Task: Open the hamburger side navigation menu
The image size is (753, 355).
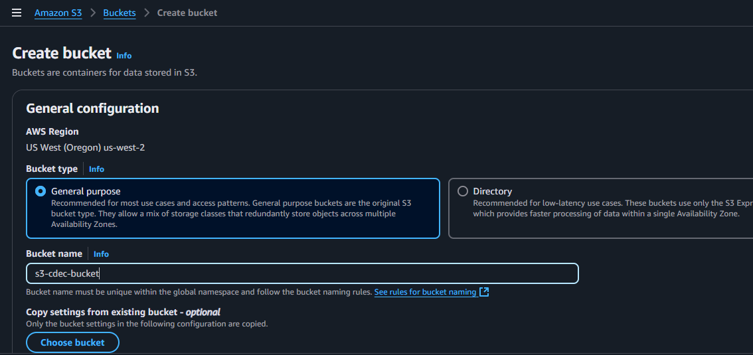Action: (17, 13)
